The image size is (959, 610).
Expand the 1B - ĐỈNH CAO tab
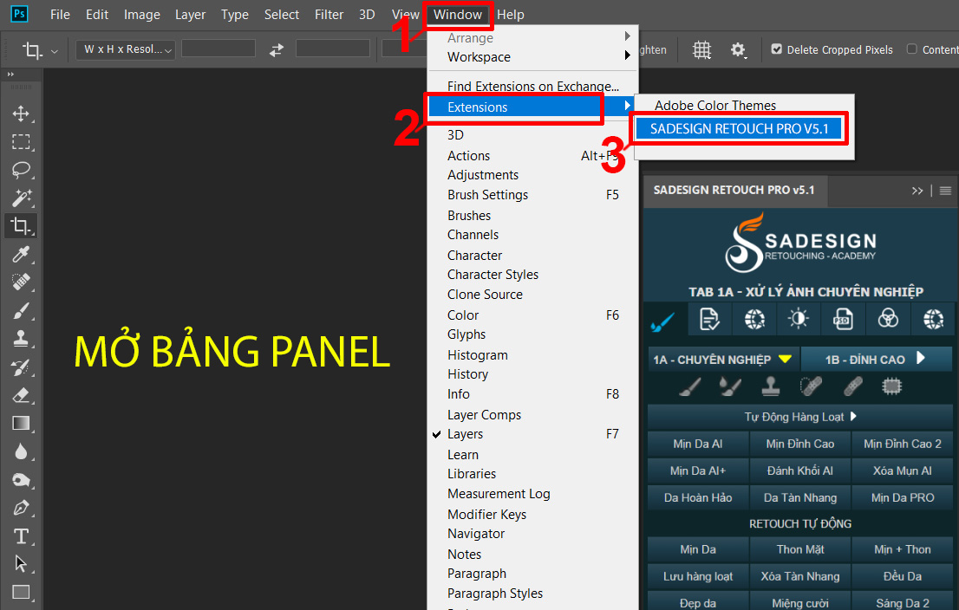click(877, 360)
